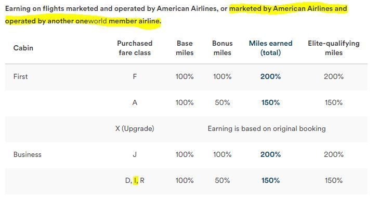The image size is (379, 199).
Task: Click Earning is based on original booking
Action: click(x=267, y=128)
